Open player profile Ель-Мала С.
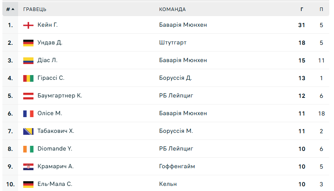 55,184
